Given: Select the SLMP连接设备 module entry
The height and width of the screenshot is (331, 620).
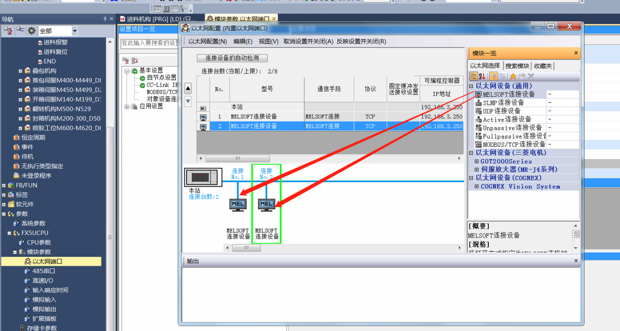Looking at the screenshot, I should 503,103.
